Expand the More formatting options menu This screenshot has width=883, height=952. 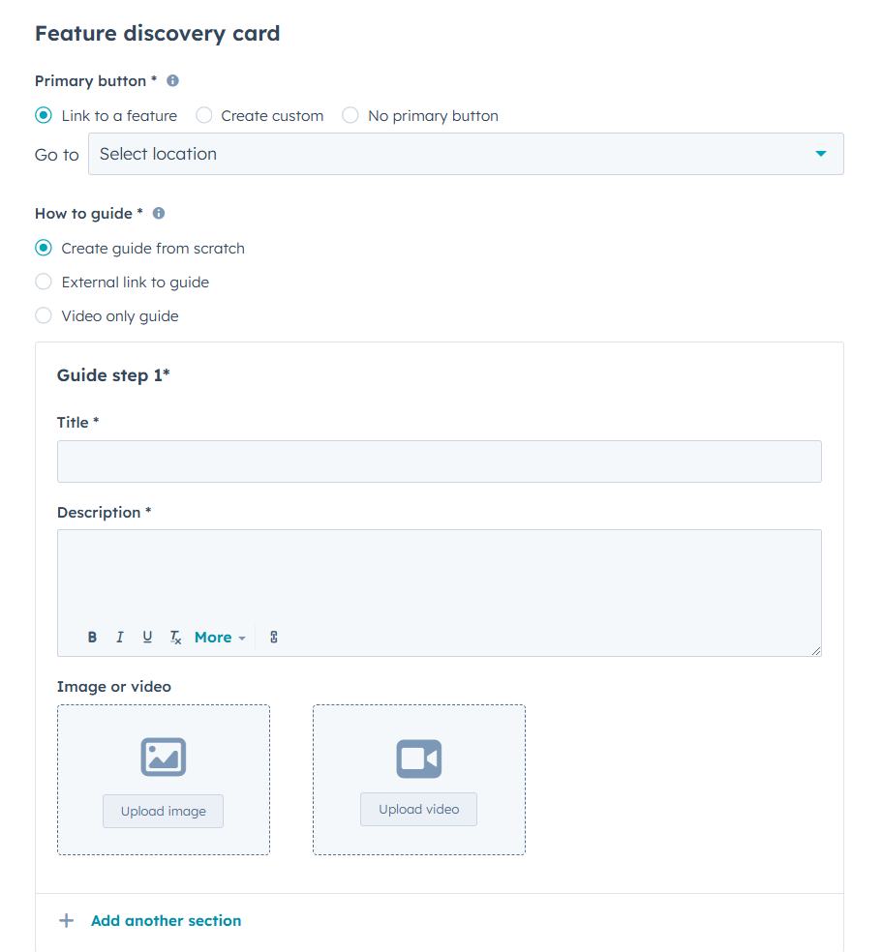[220, 638]
